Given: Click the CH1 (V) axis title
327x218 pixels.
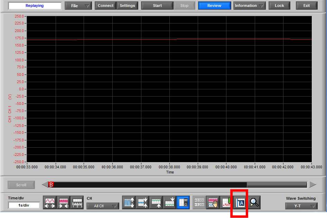Looking at the screenshot, I should coord(10,108).
